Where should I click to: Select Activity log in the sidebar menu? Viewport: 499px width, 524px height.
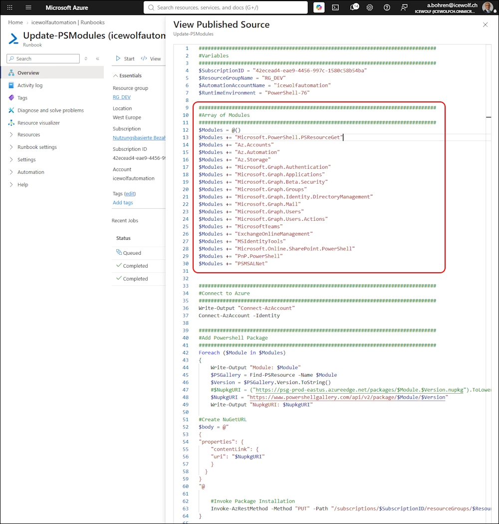pyautogui.click(x=30, y=85)
